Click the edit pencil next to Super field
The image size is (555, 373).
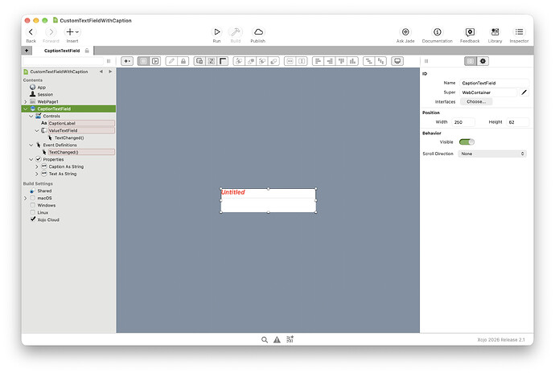[524, 92]
